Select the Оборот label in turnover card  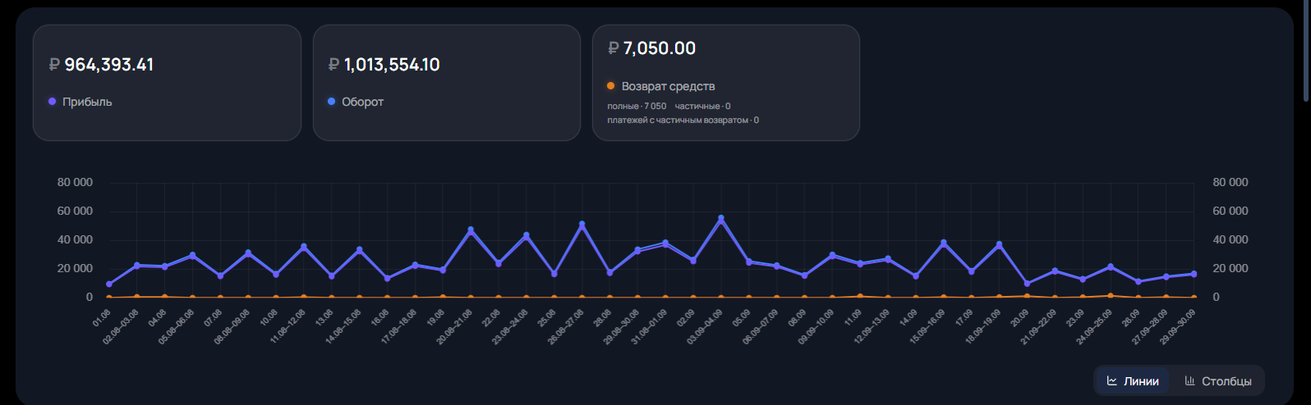[362, 102]
